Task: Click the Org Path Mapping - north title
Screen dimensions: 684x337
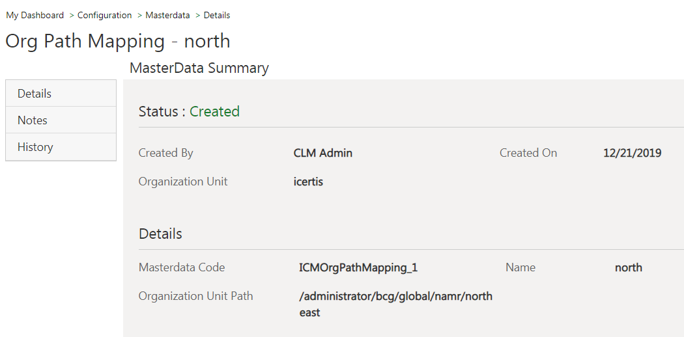Action: click(x=118, y=41)
